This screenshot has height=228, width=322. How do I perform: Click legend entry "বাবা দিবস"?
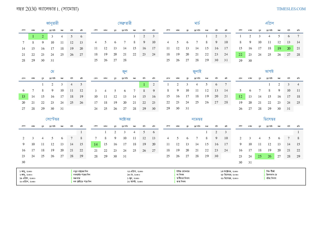[181, 182]
